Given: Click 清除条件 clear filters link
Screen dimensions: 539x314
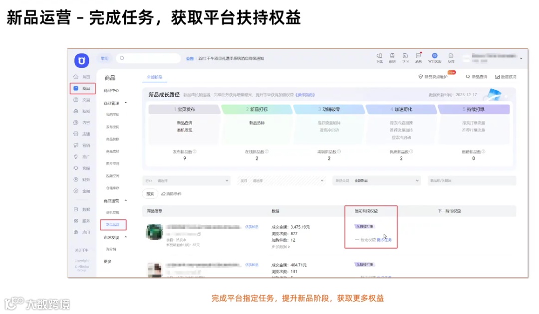Looking at the screenshot, I should point(172,193).
